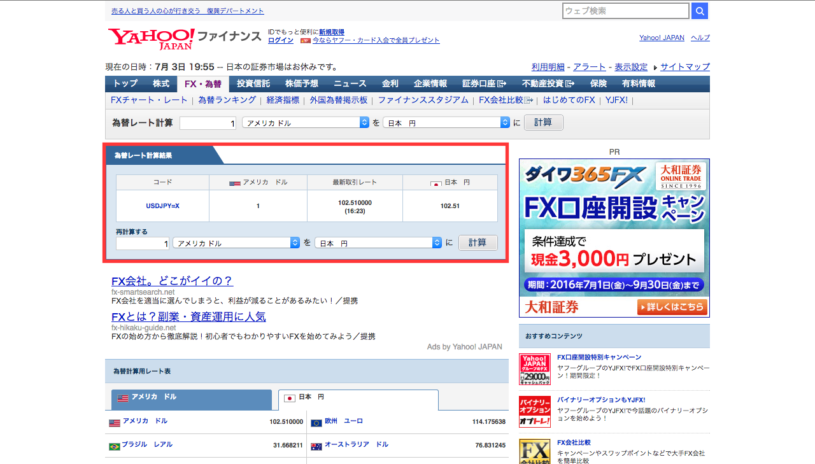Open the バイナリーオプション thumbnail icon
The width and height of the screenshot is (815, 464).
click(535, 411)
